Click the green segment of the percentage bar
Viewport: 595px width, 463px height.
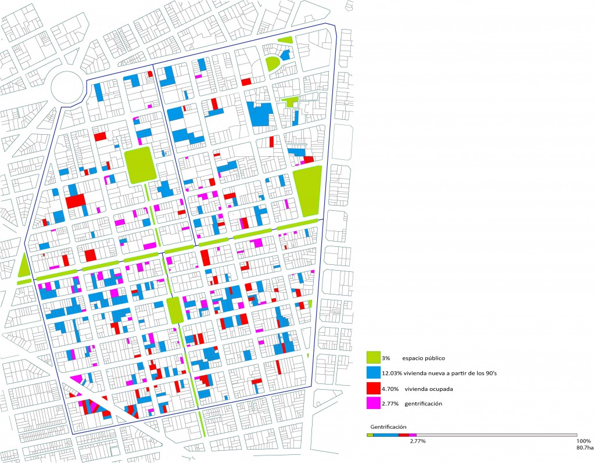(x=370, y=435)
